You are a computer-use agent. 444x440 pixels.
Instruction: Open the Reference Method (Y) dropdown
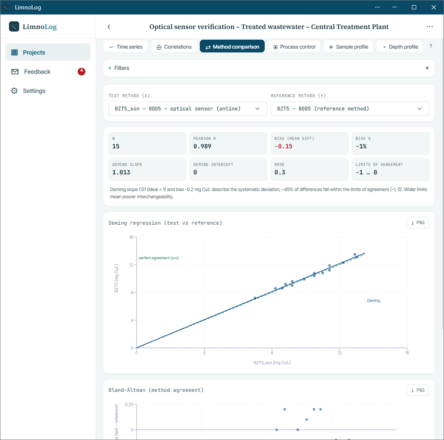pos(350,109)
